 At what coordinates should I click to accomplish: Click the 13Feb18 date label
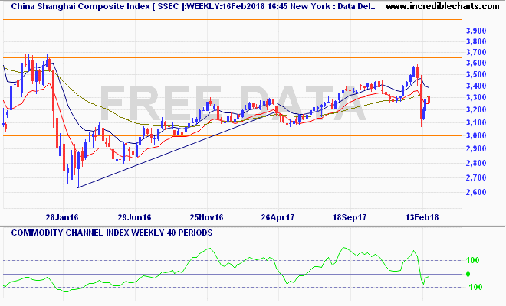(422, 217)
